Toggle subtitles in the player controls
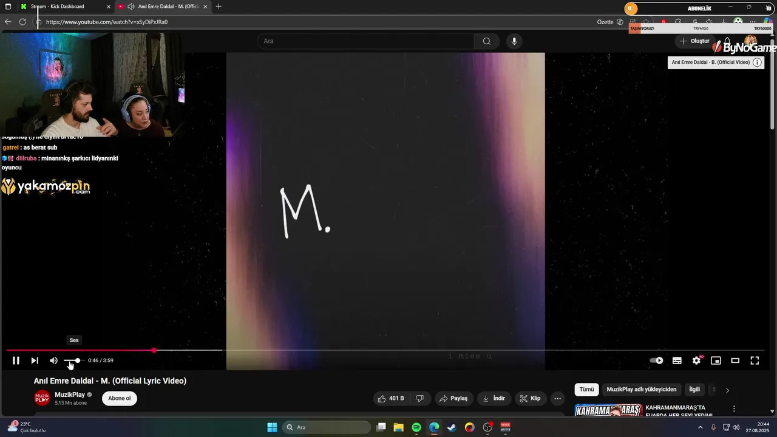The image size is (777, 437). 677,361
